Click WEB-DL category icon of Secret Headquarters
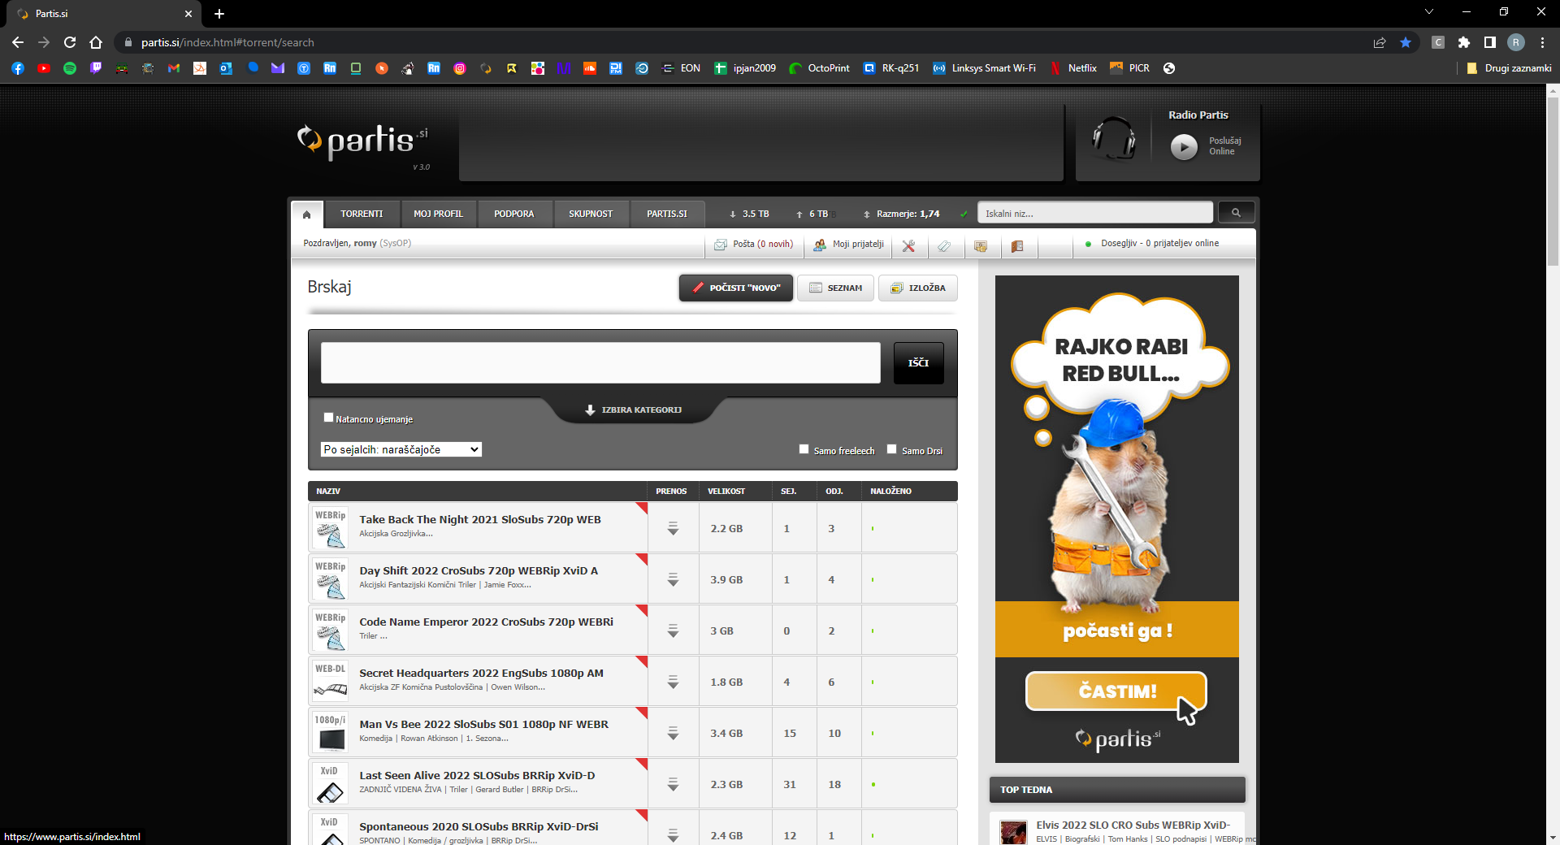The width and height of the screenshot is (1560, 845). click(331, 682)
